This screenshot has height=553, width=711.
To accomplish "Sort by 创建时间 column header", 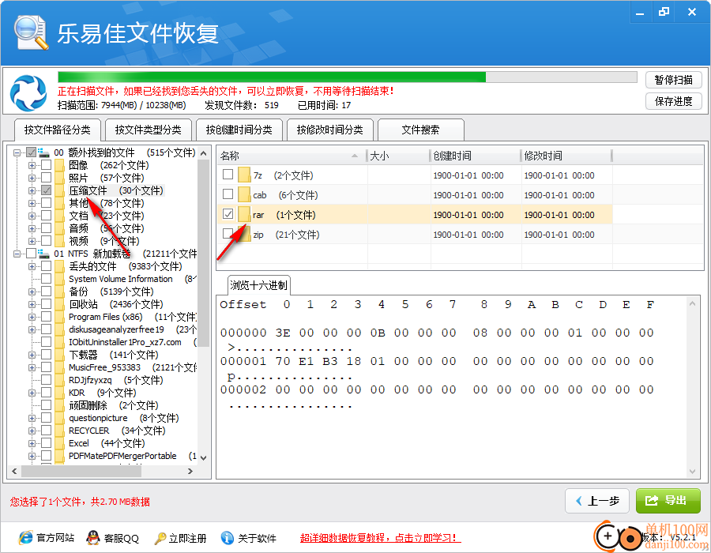I will click(x=474, y=156).
